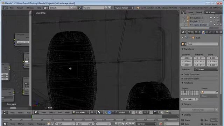Click the Blender logo icon in info header
This screenshot has width=224, height=126.
138,8
